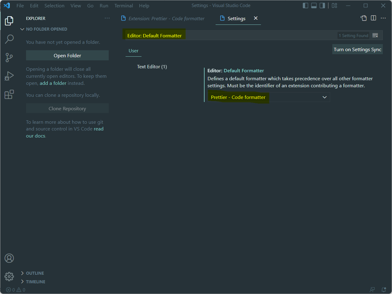Toggle the bottom panel layout icon
Screen dimensions: 392x294
pos(314,6)
